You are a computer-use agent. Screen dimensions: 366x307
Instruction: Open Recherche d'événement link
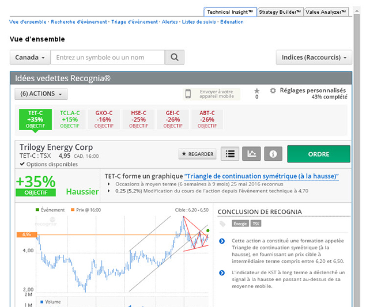click(x=79, y=22)
